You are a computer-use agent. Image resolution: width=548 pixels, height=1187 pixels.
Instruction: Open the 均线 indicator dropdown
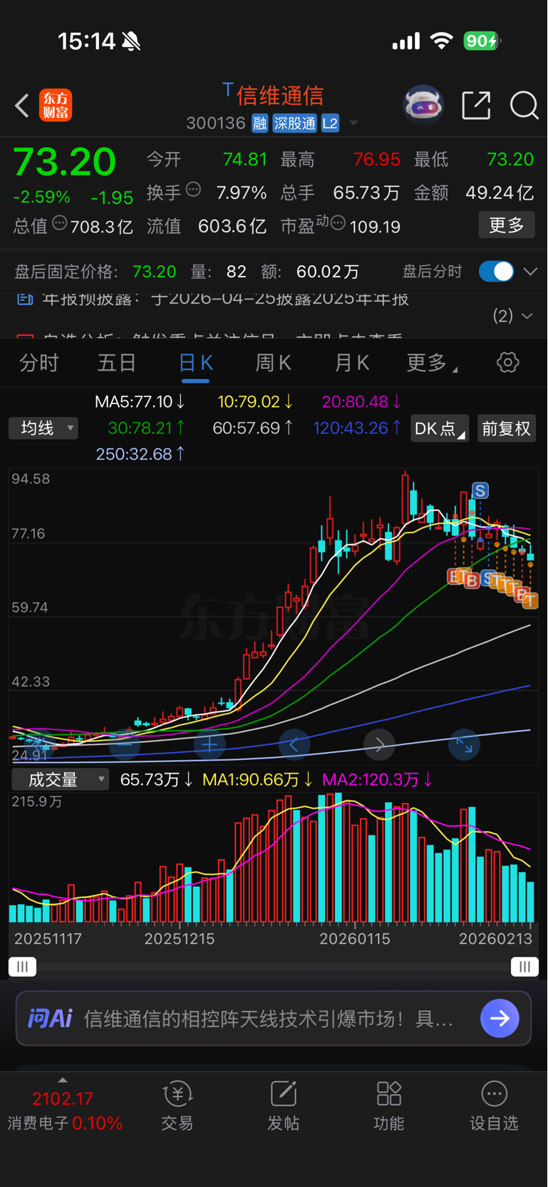pyautogui.click(x=43, y=428)
